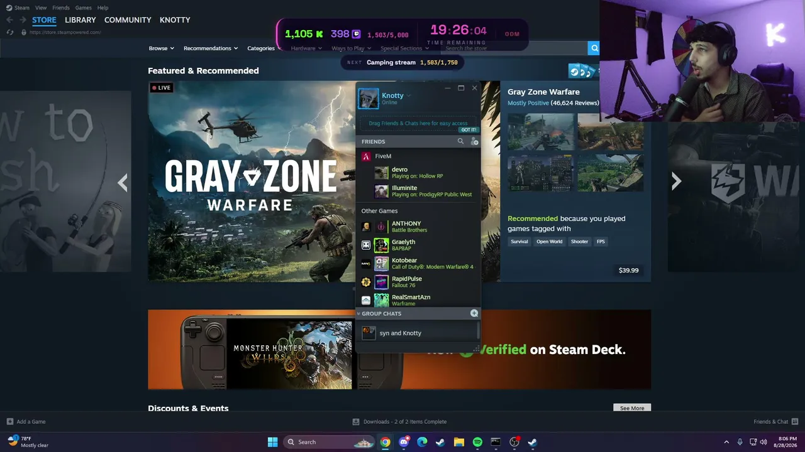This screenshot has height=452, width=805.
Task: Dismiss the hint with Got It button
Action: pyautogui.click(x=469, y=130)
